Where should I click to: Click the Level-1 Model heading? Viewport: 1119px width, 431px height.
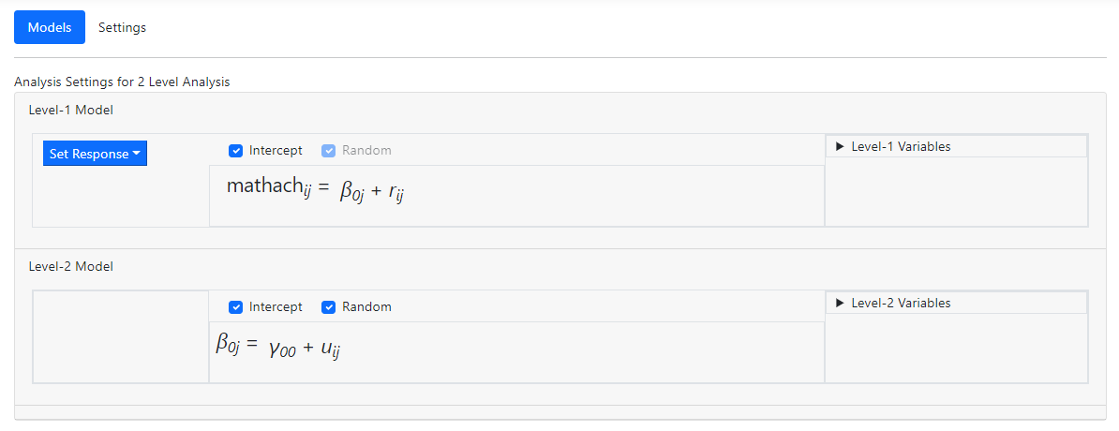coord(70,110)
